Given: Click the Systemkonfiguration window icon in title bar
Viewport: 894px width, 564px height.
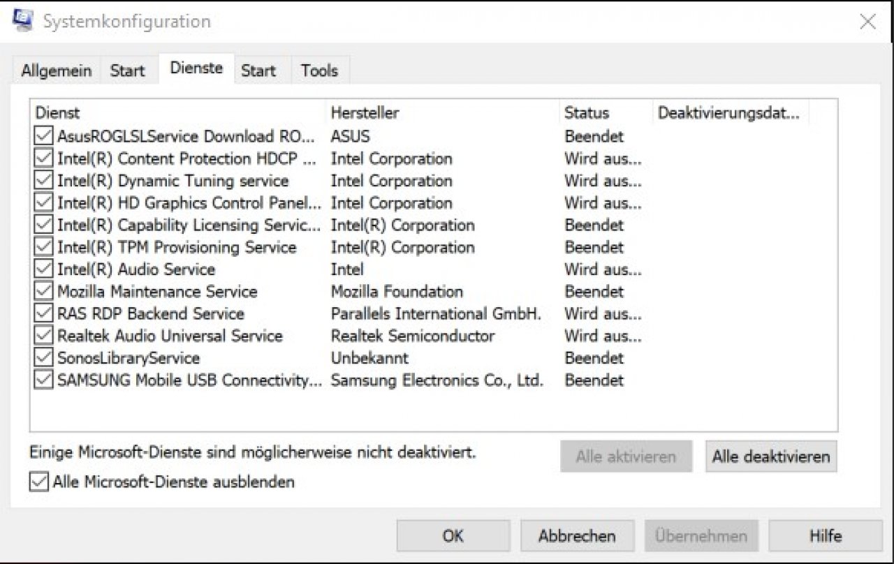Looking at the screenshot, I should click(x=22, y=19).
